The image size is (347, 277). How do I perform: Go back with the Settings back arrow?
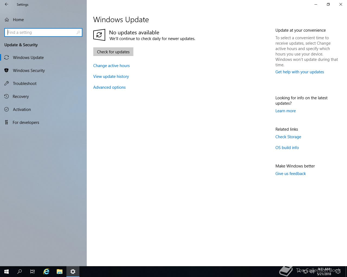pyautogui.click(x=7, y=4)
